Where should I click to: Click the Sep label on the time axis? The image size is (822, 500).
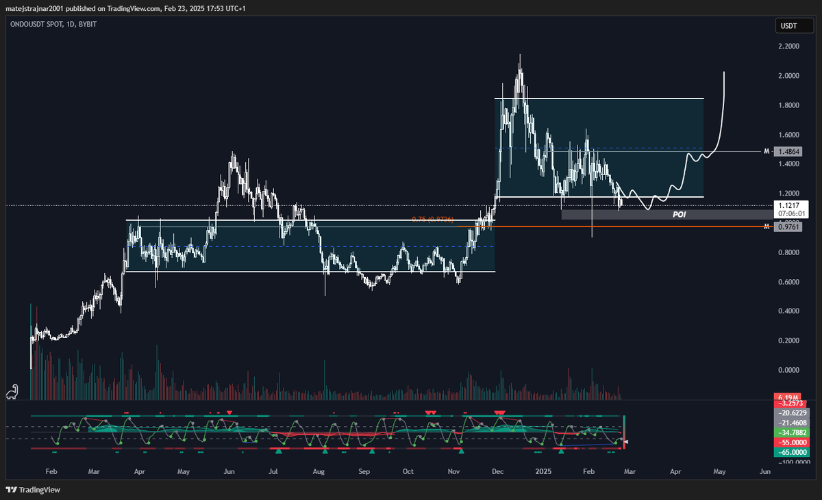tap(364, 472)
